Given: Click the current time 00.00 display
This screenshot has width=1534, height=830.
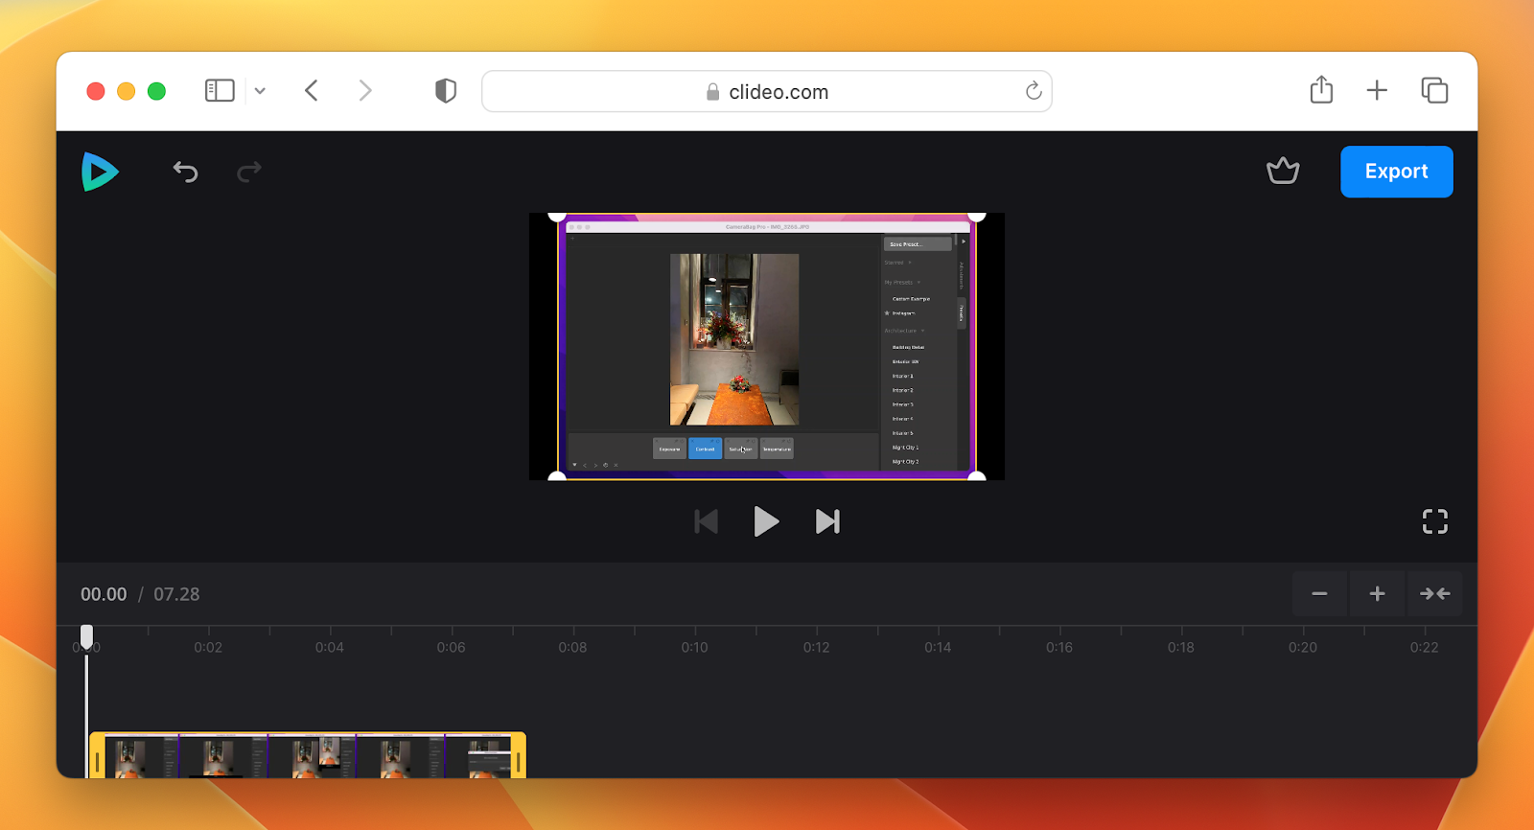Looking at the screenshot, I should tap(104, 594).
